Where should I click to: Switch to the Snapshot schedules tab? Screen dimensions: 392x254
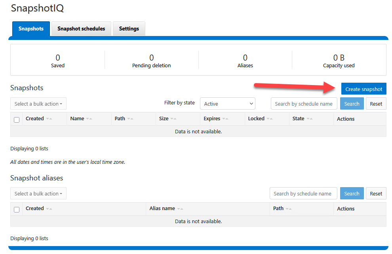pos(81,28)
